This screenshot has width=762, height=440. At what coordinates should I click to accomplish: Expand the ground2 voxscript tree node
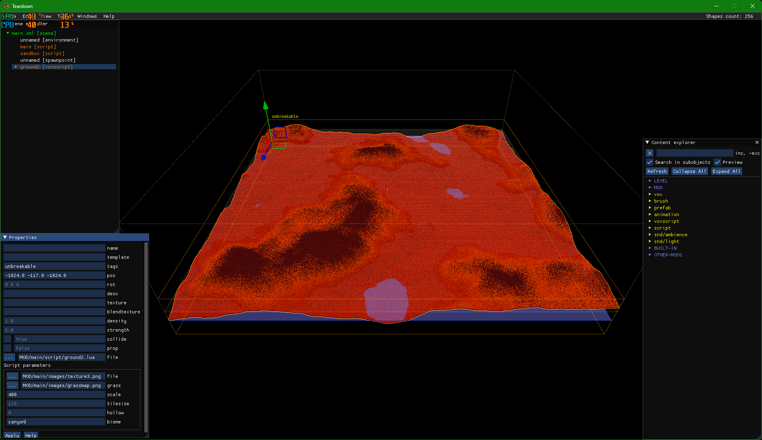tap(16, 67)
